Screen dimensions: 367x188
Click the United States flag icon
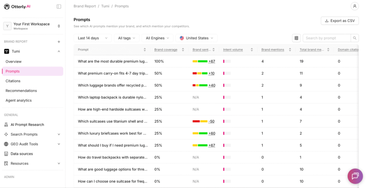tap(182, 38)
